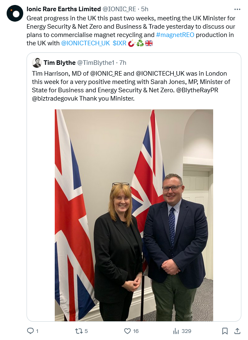This screenshot has height=340, width=248.
Task: Like the tweet with the heart icon
Action: coord(127,331)
